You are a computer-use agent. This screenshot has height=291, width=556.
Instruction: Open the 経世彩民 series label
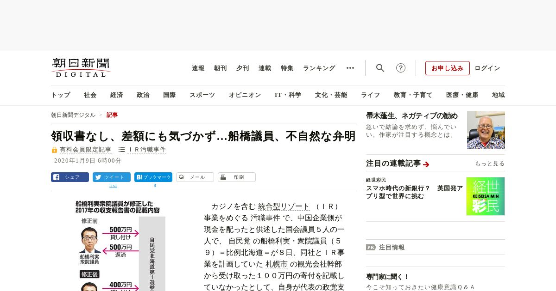[376, 180]
